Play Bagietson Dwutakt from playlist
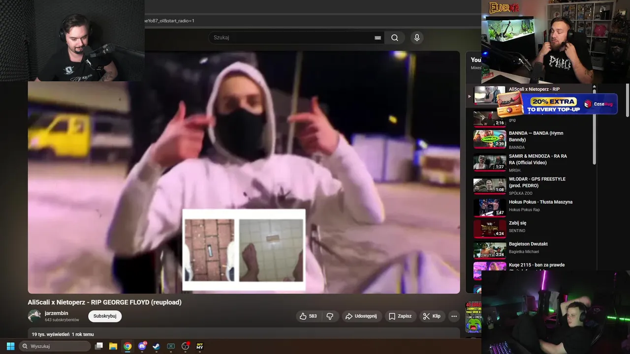Image resolution: width=630 pixels, height=354 pixels. click(x=528, y=244)
